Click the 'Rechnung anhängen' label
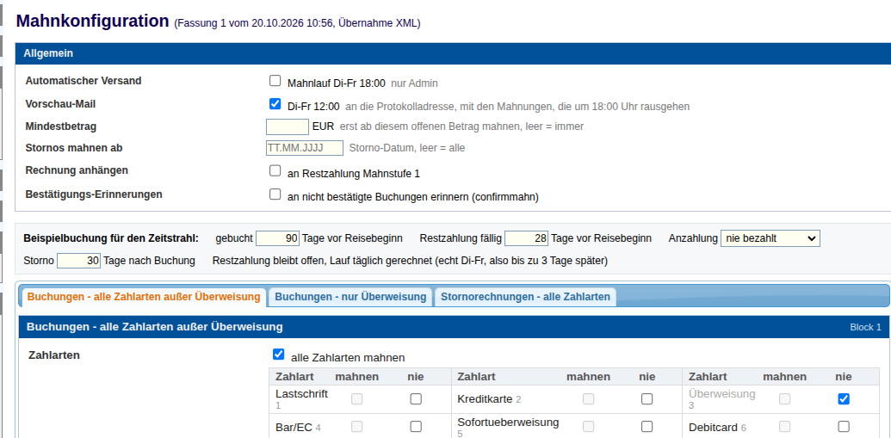The height and width of the screenshot is (438, 891). [x=77, y=170]
